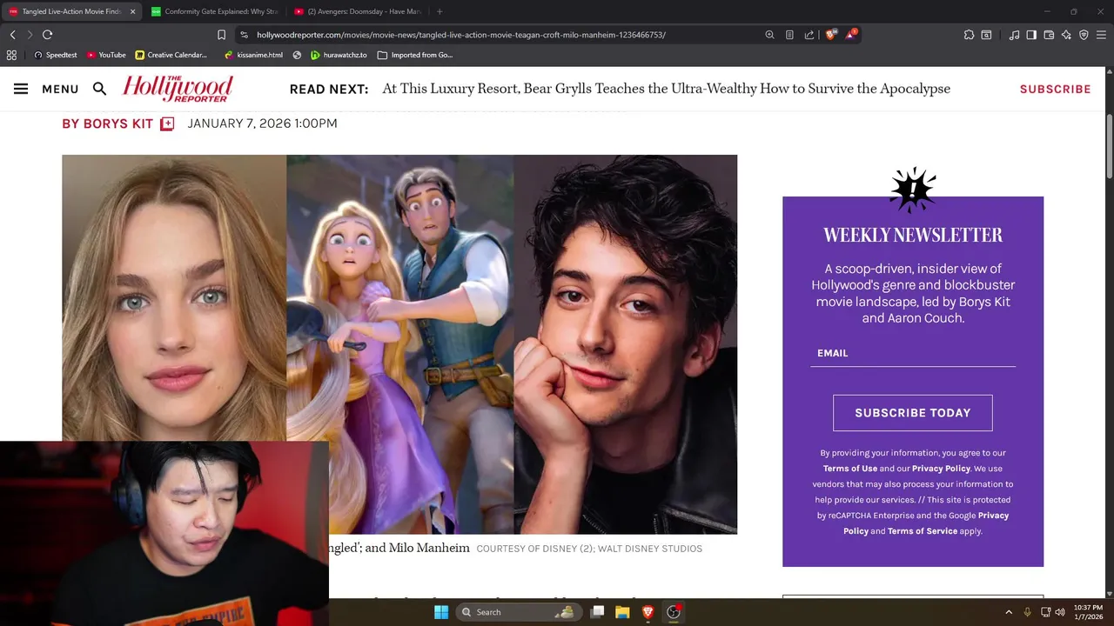Click the Brave browser taskbar icon
Viewport: 1114px width, 626px height.
(648, 612)
